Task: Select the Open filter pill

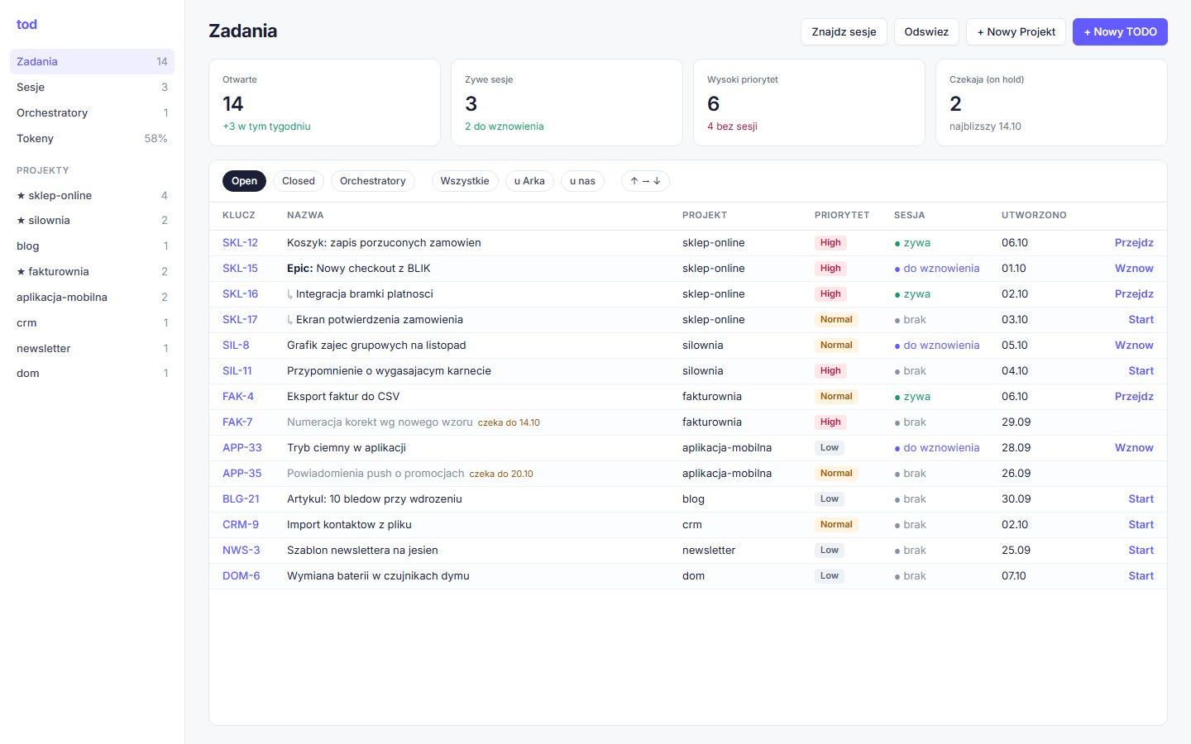Action: click(244, 181)
